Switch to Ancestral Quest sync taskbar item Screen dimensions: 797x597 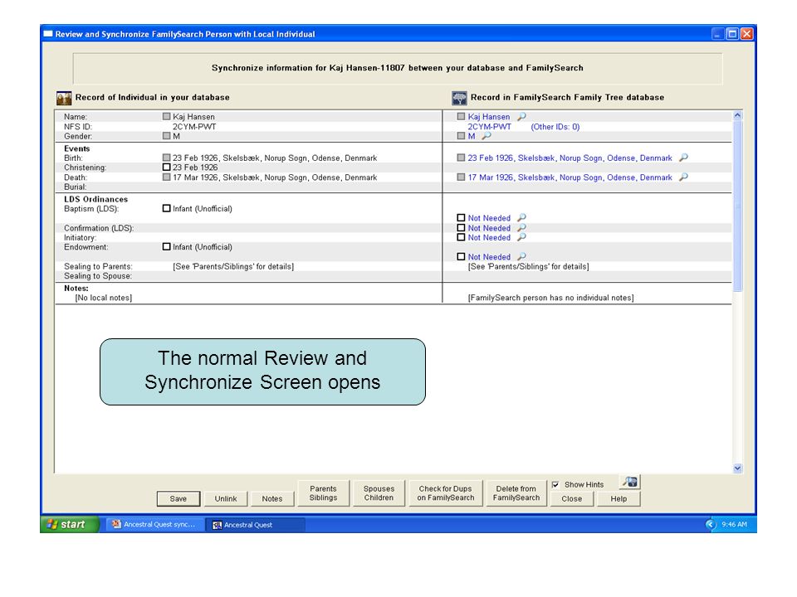(x=154, y=524)
